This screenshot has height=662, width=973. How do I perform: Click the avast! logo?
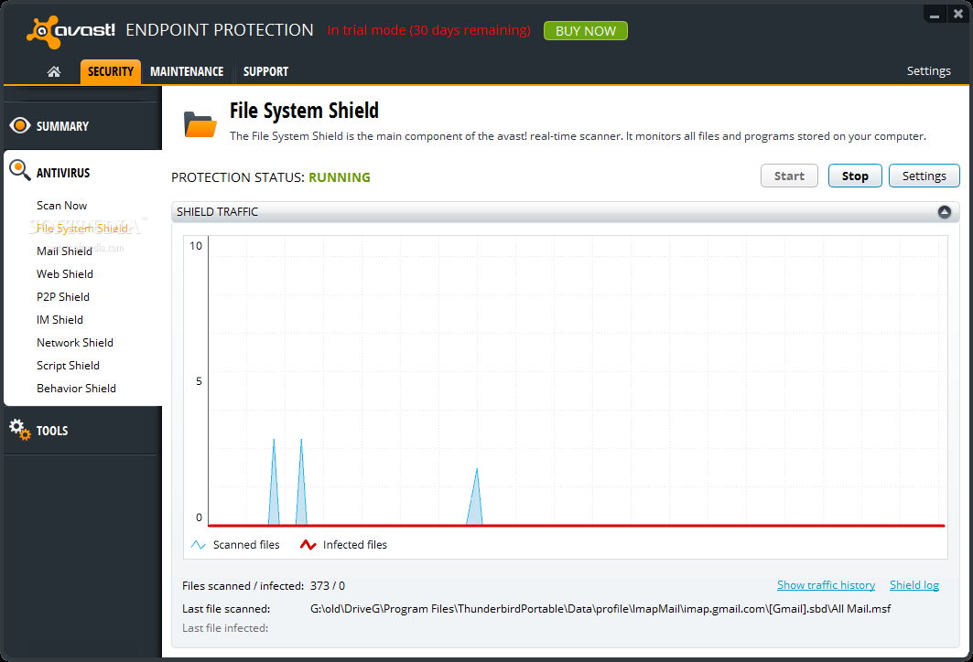pyautogui.click(x=70, y=32)
